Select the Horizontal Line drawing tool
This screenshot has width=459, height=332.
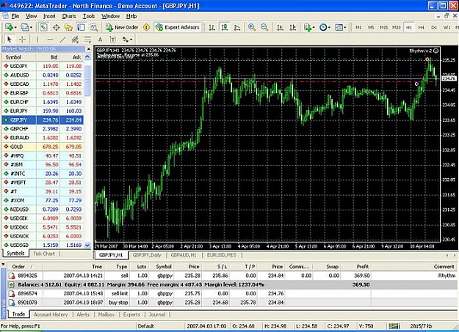(50, 39)
